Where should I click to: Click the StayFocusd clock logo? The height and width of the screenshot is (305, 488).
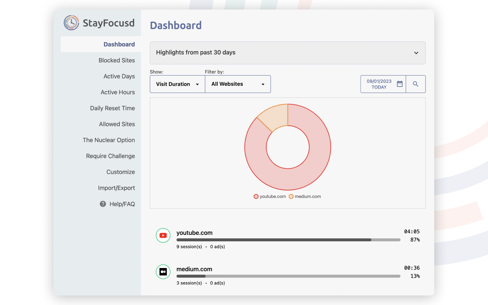71,22
